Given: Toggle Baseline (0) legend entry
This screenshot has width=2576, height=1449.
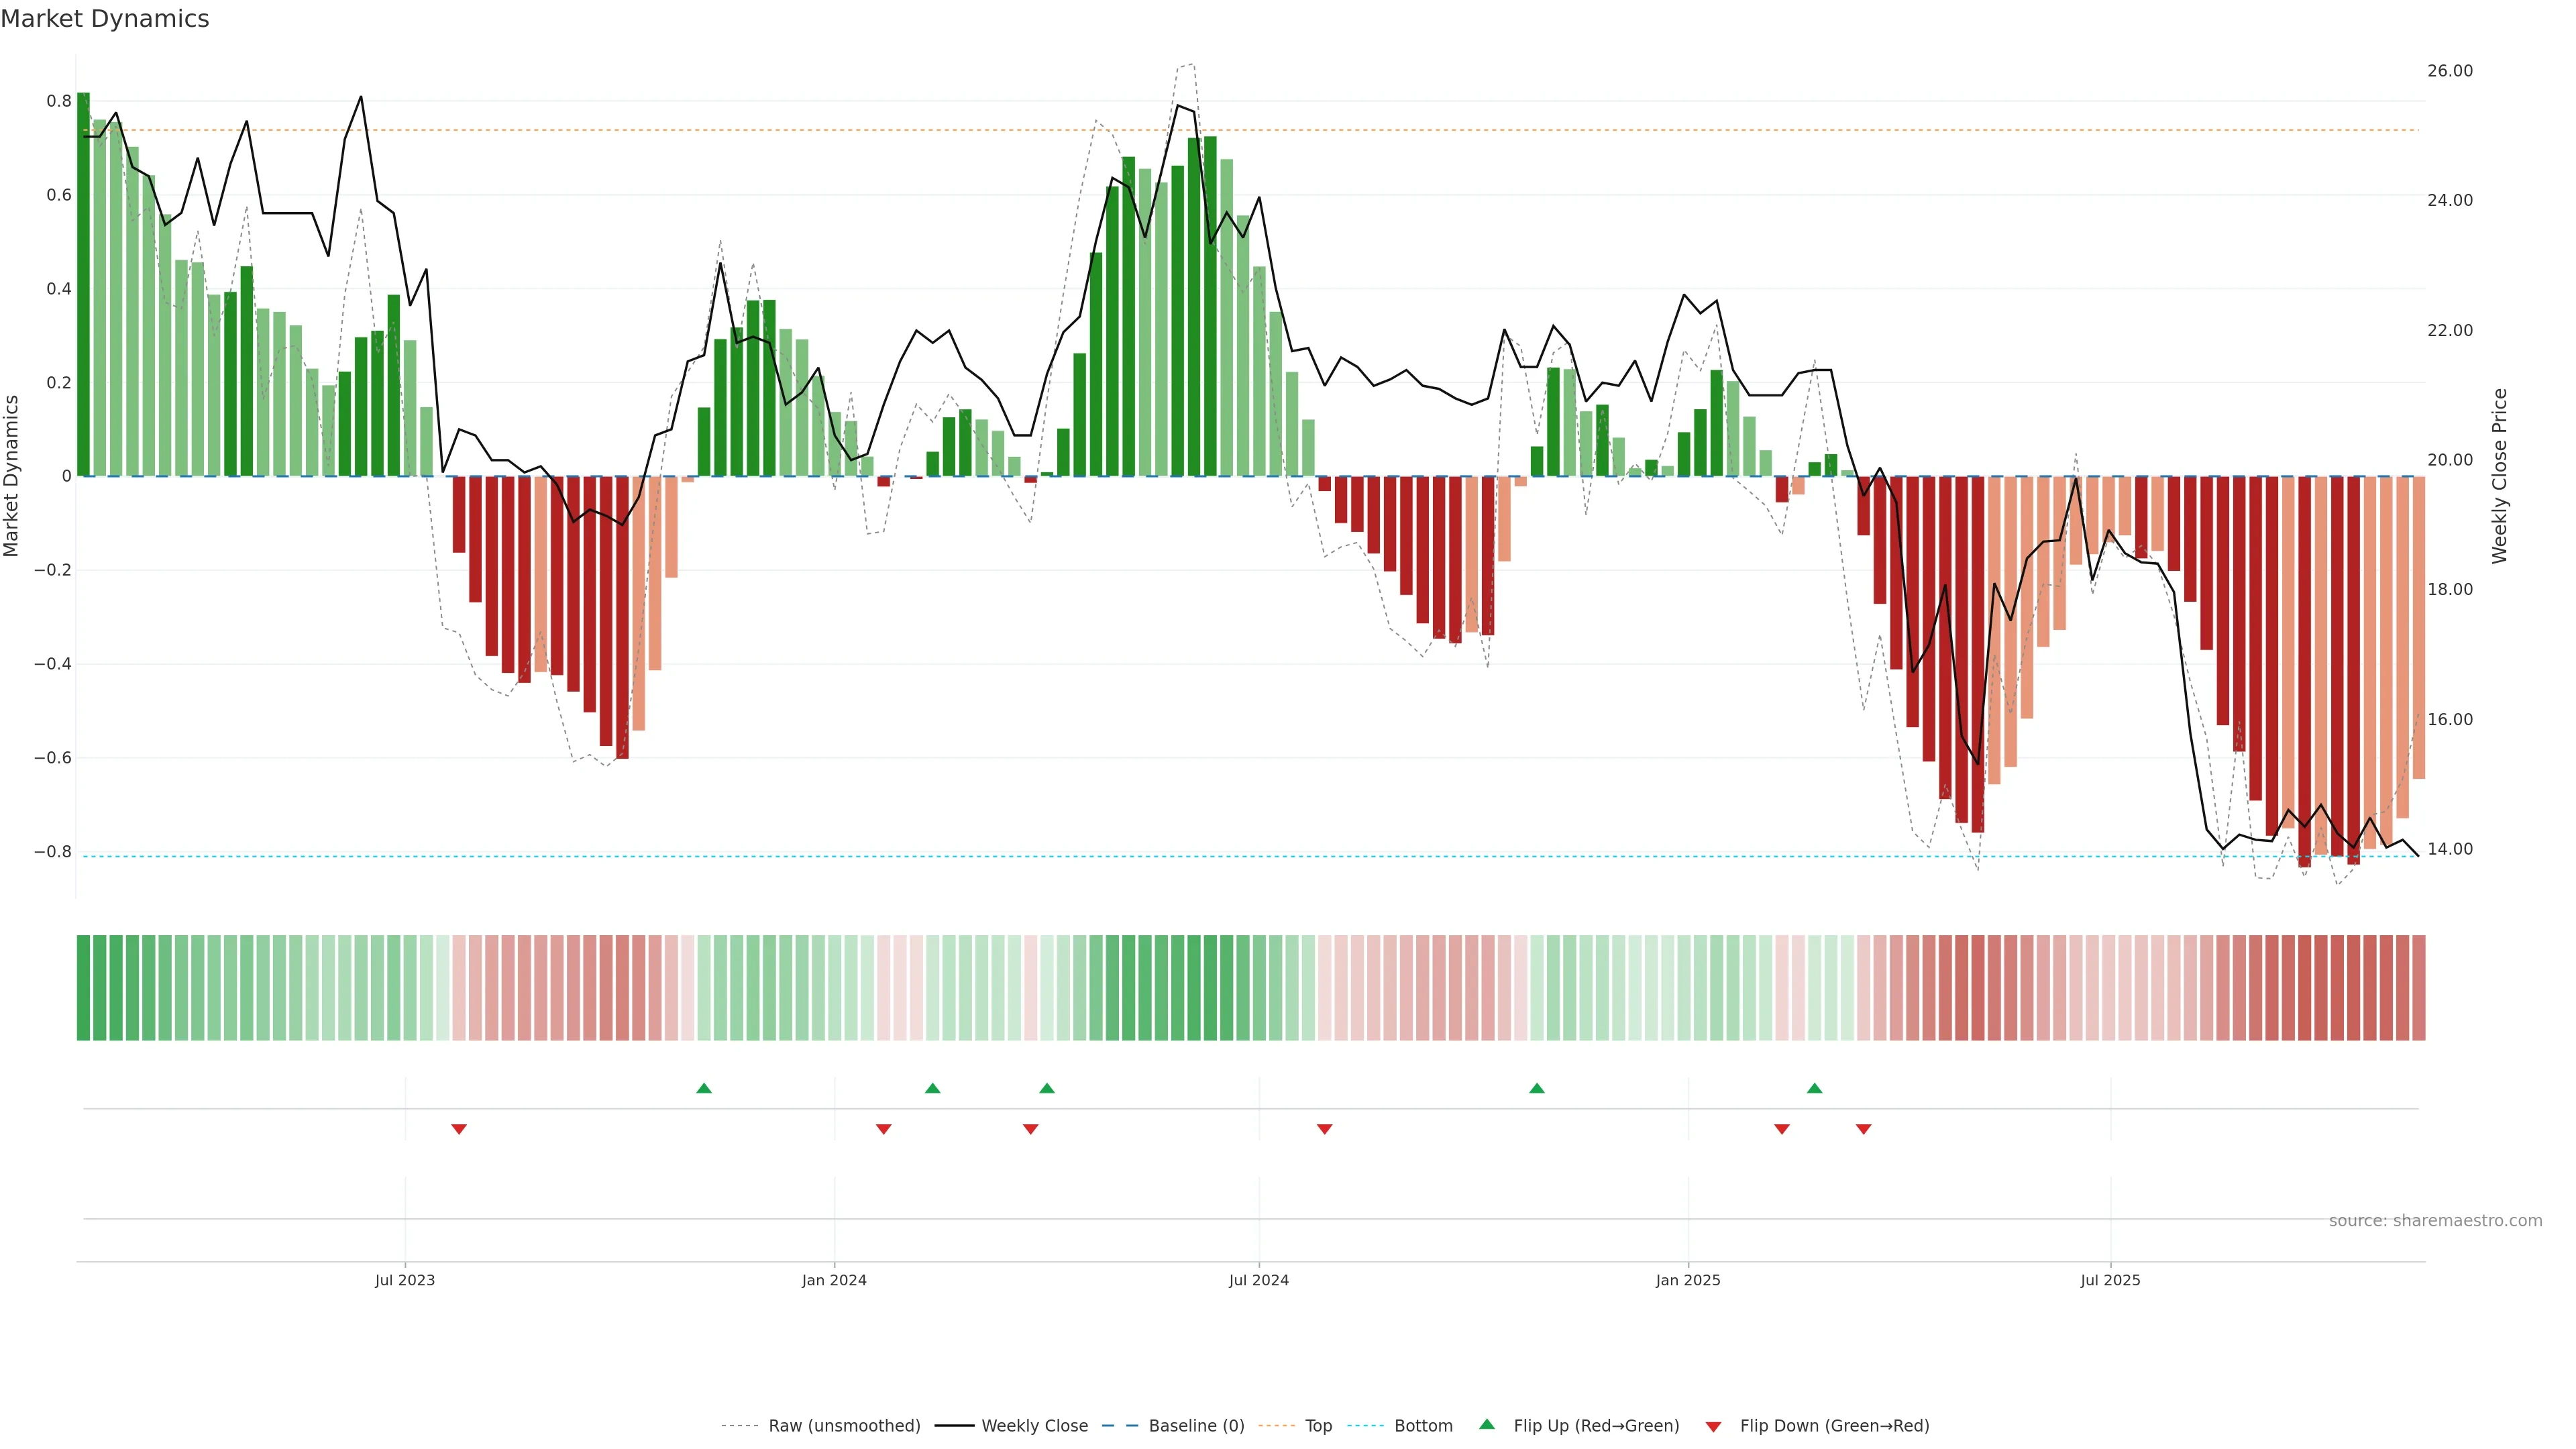Looking at the screenshot, I should [x=1196, y=1426].
